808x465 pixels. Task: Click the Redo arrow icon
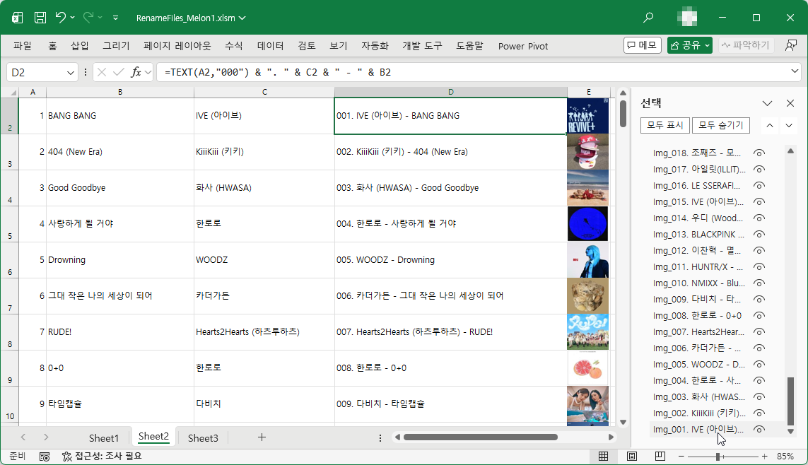point(88,18)
